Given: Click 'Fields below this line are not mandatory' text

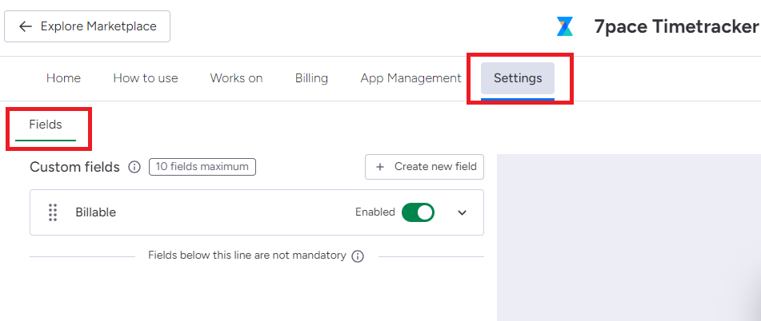Looking at the screenshot, I should click(247, 256).
